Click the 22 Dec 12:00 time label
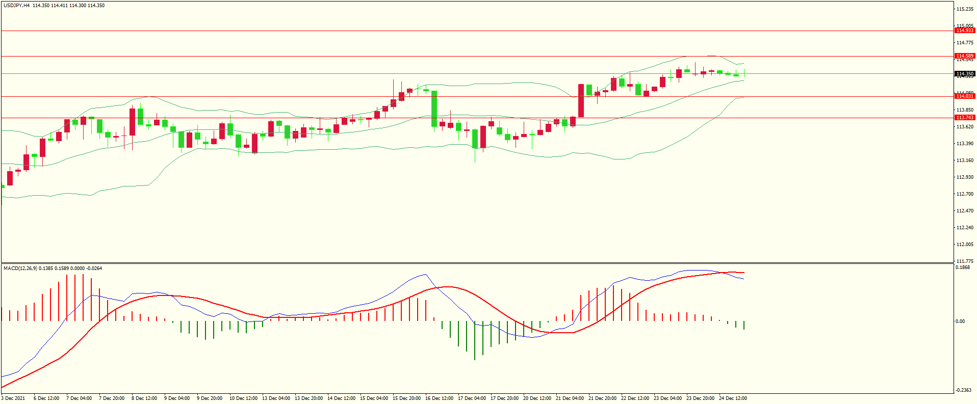The height and width of the screenshot is (404, 977). (x=635, y=398)
